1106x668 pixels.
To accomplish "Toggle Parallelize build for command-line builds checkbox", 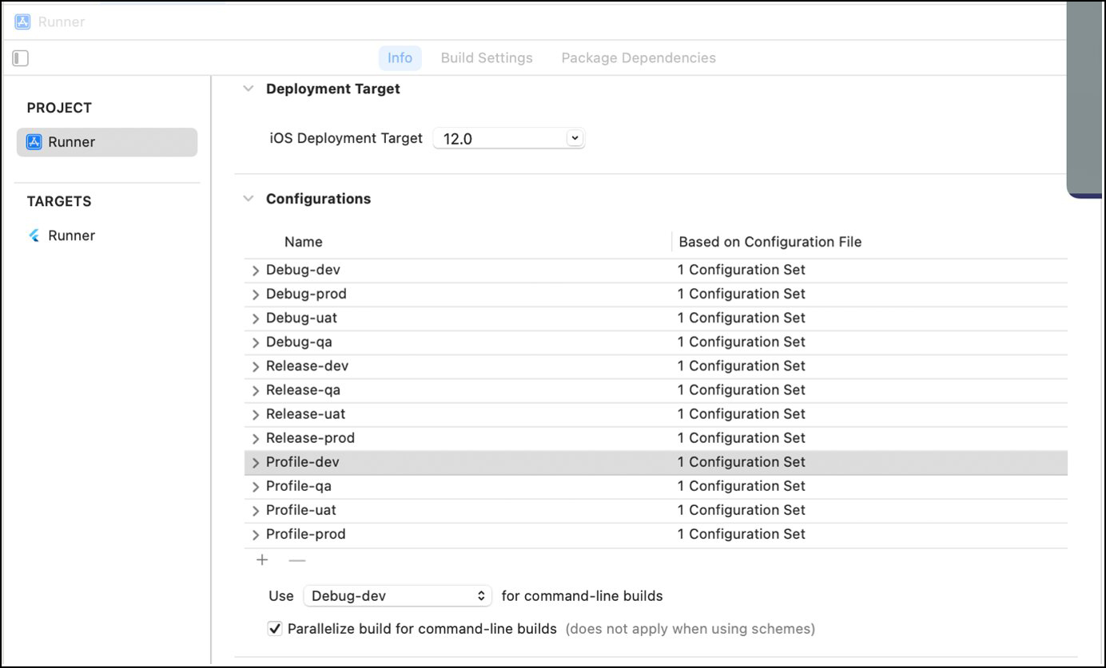I will pos(275,629).
